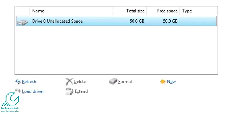Viewport: 229px width, 114px height.
Task: Click the New partition star icon
Action: 163,82
